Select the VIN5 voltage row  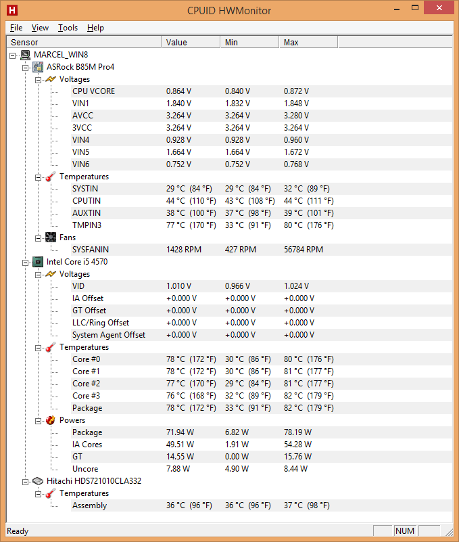262,152
